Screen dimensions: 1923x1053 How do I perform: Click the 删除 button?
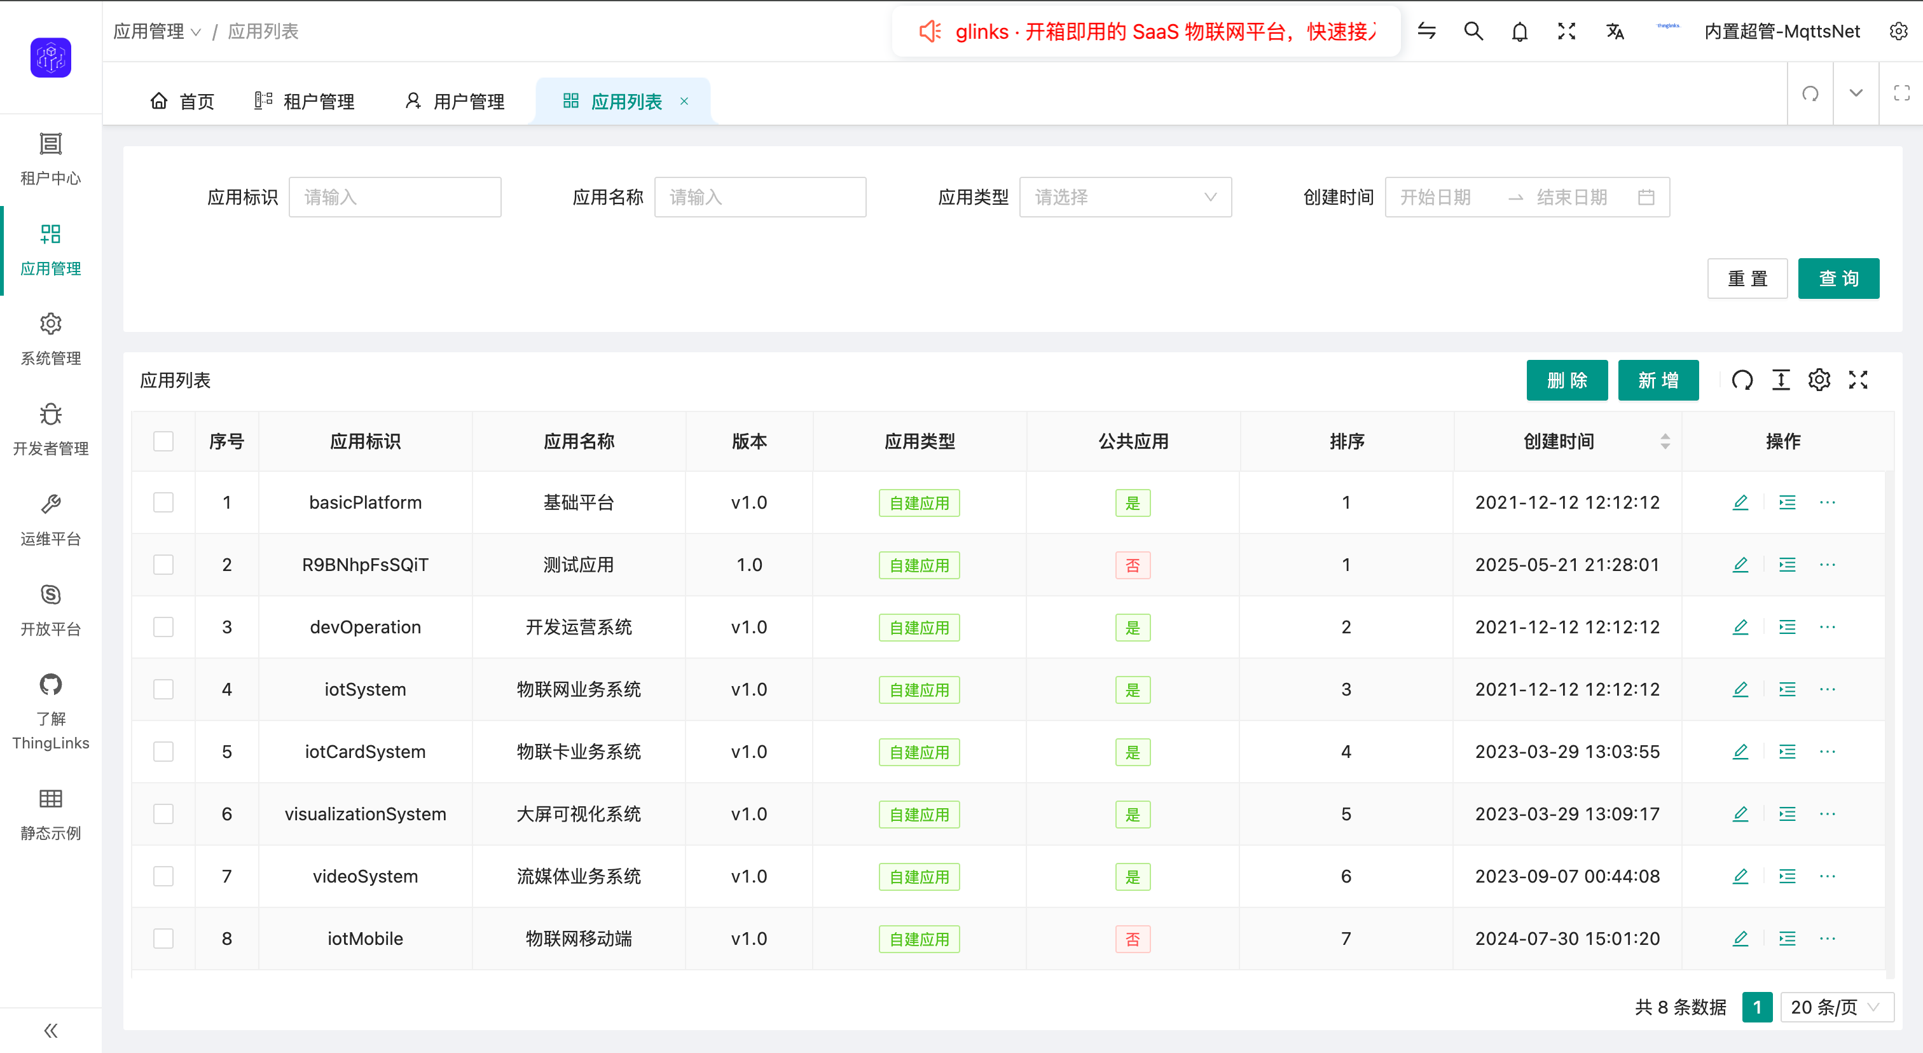1567,380
